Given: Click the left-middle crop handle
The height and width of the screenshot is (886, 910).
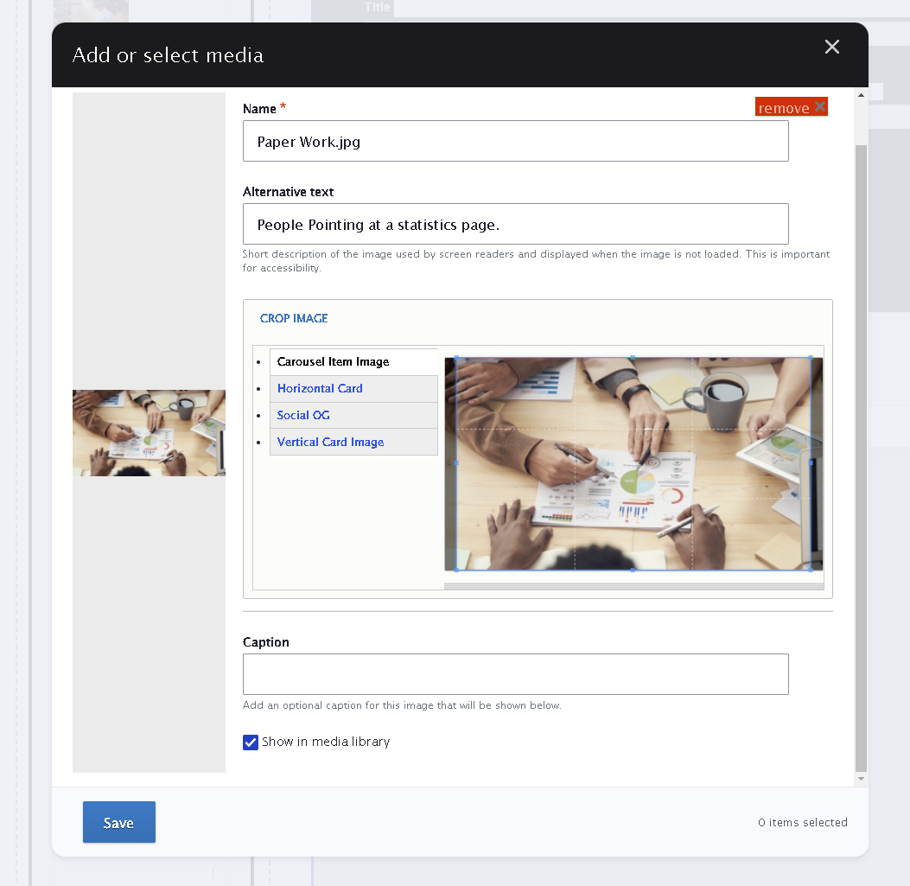Looking at the screenshot, I should tap(456, 463).
